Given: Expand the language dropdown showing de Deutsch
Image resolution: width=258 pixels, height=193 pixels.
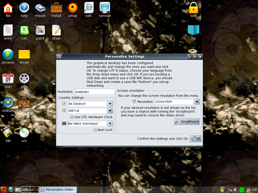Looking at the screenshot, I should point(110,104).
